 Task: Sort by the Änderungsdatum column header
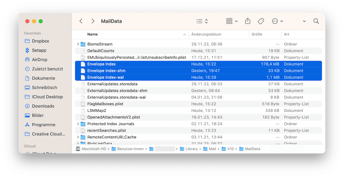pyautogui.click(x=206, y=34)
